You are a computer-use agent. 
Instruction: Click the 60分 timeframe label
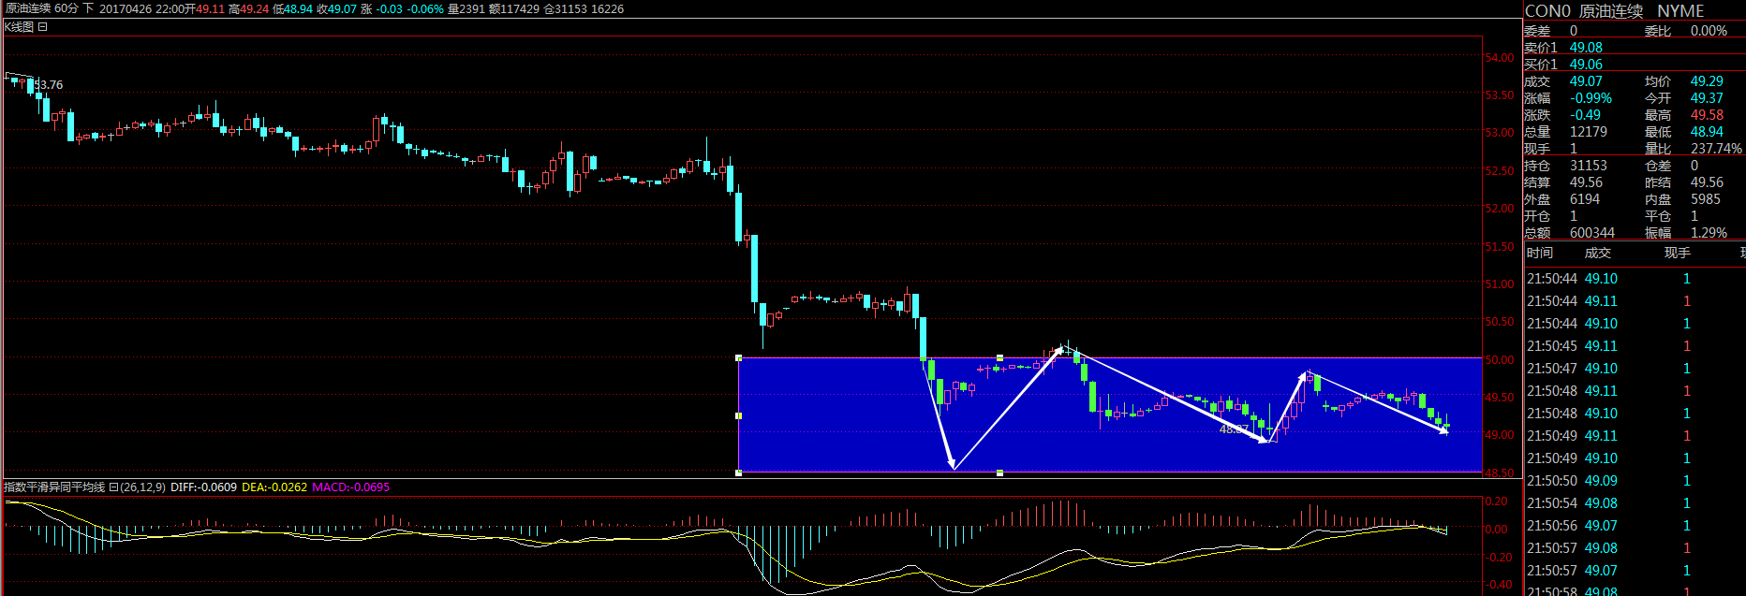[67, 8]
